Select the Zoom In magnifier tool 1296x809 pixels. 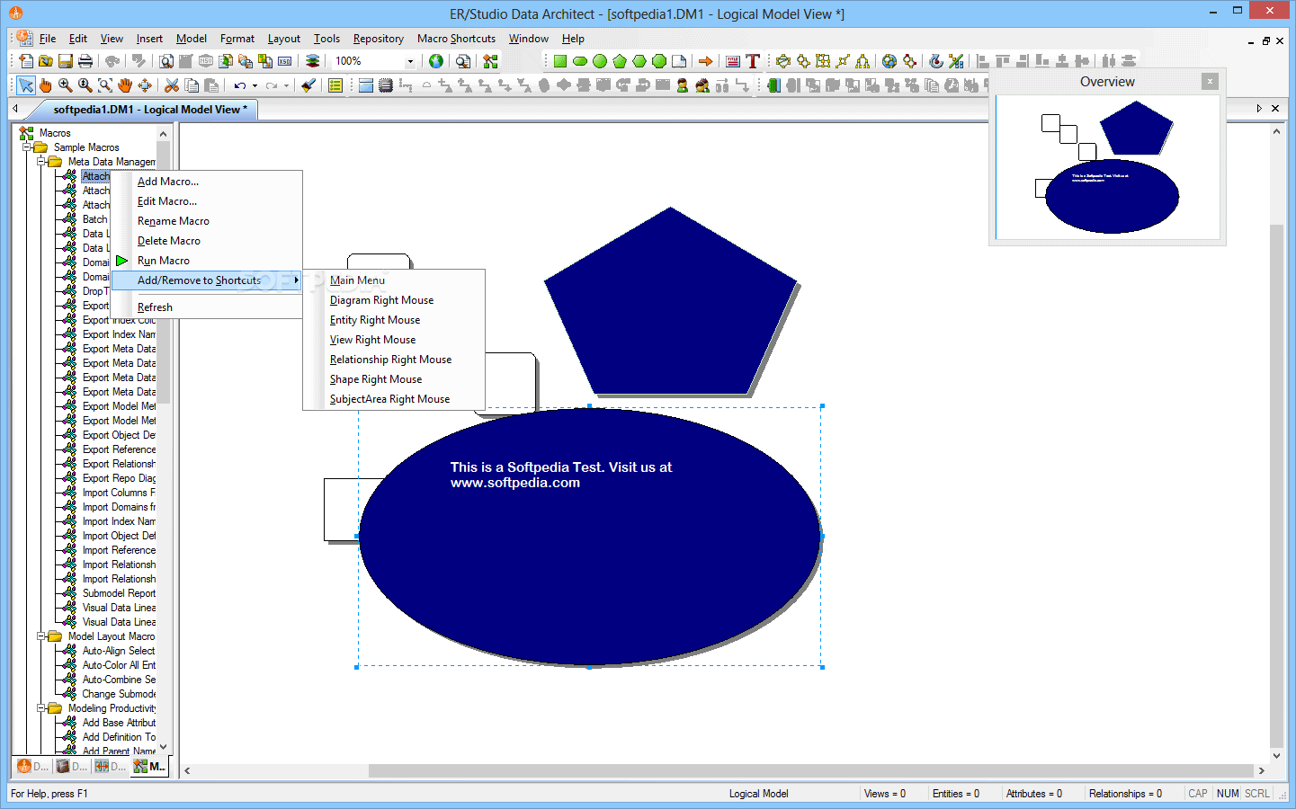point(66,85)
